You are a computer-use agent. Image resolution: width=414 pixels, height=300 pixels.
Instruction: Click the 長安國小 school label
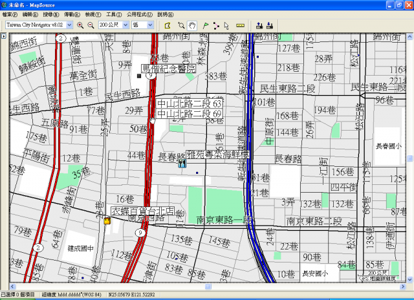pos(315,273)
